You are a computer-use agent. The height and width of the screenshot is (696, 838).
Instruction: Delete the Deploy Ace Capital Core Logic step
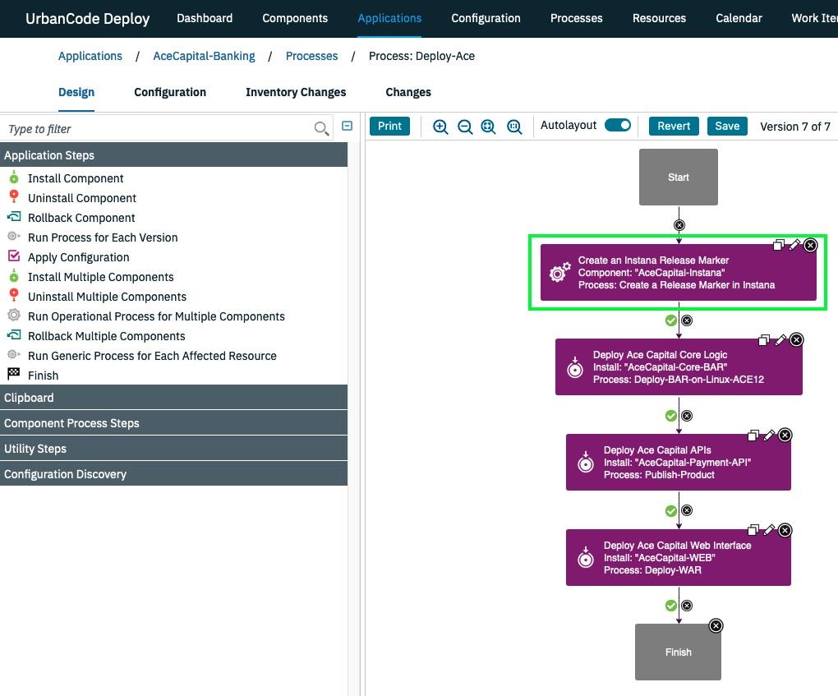(796, 339)
